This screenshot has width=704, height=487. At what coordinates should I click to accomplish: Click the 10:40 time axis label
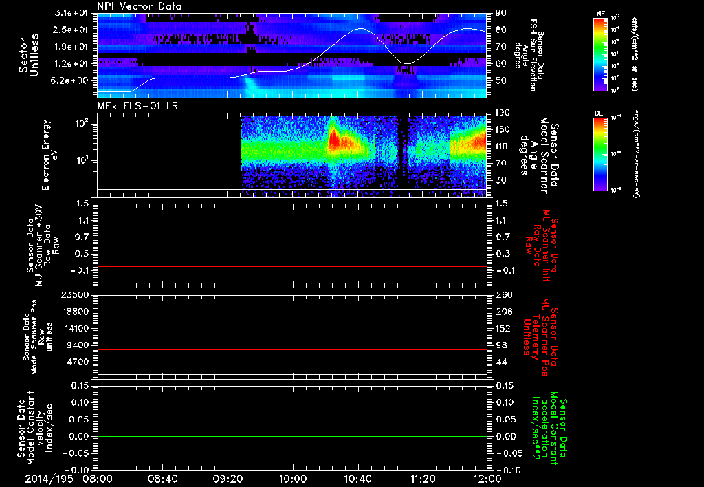(357, 479)
